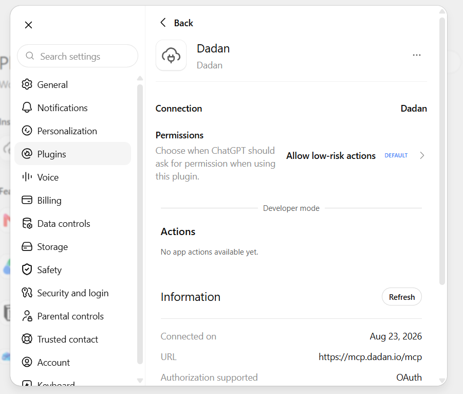This screenshot has height=394, width=463.
Task: Click the Refresh button
Action: pos(401,297)
